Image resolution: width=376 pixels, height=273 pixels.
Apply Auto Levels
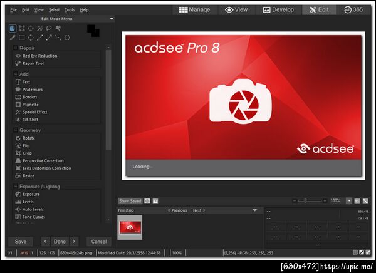click(29, 209)
